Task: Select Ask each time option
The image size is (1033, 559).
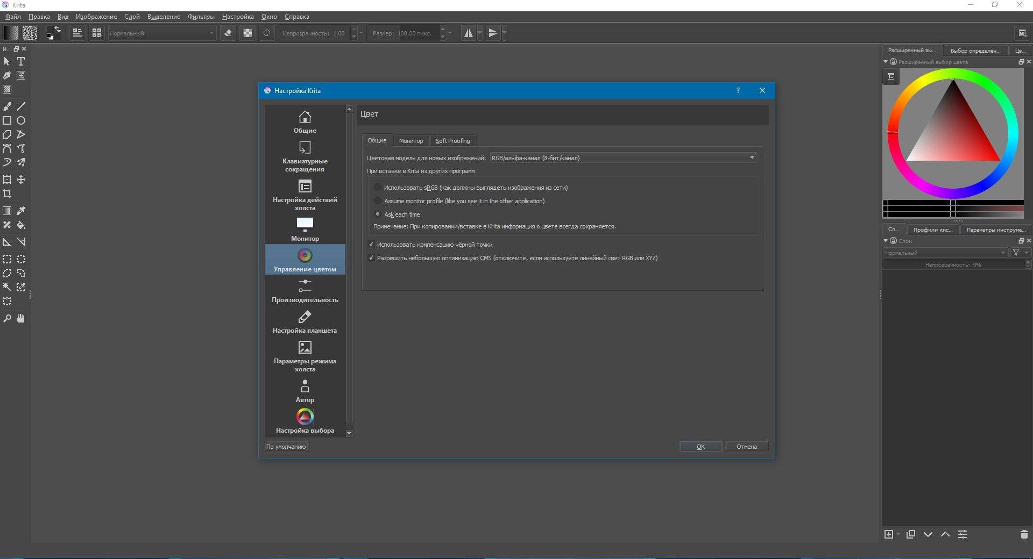Action: pos(378,214)
